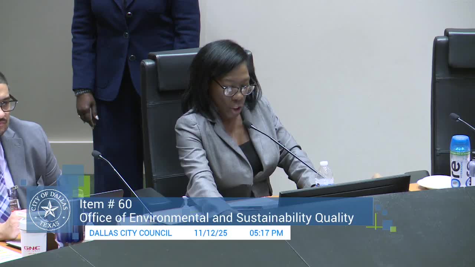Select the date "11/12/25" in the banner

(211, 233)
